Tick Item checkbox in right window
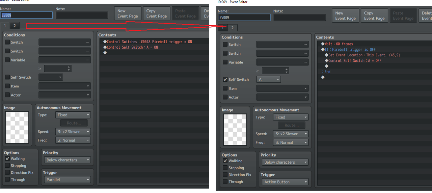432x193 pixels. 225,88
